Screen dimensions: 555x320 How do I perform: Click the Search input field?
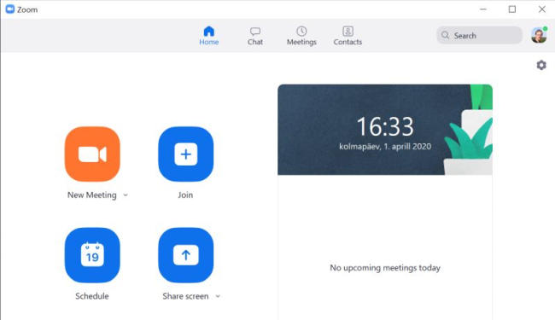pos(479,35)
